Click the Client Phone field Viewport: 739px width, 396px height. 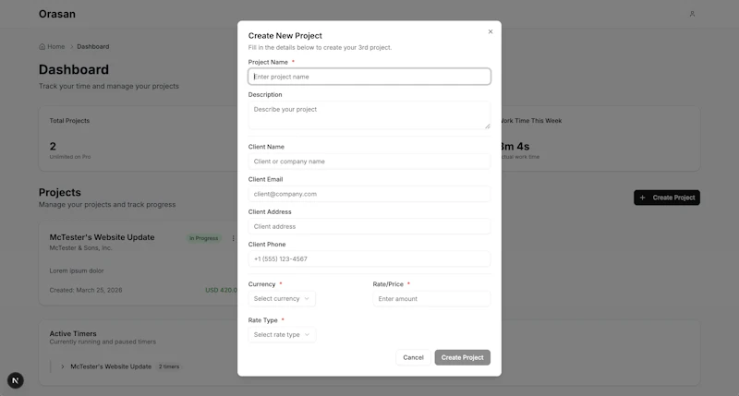coord(369,258)
